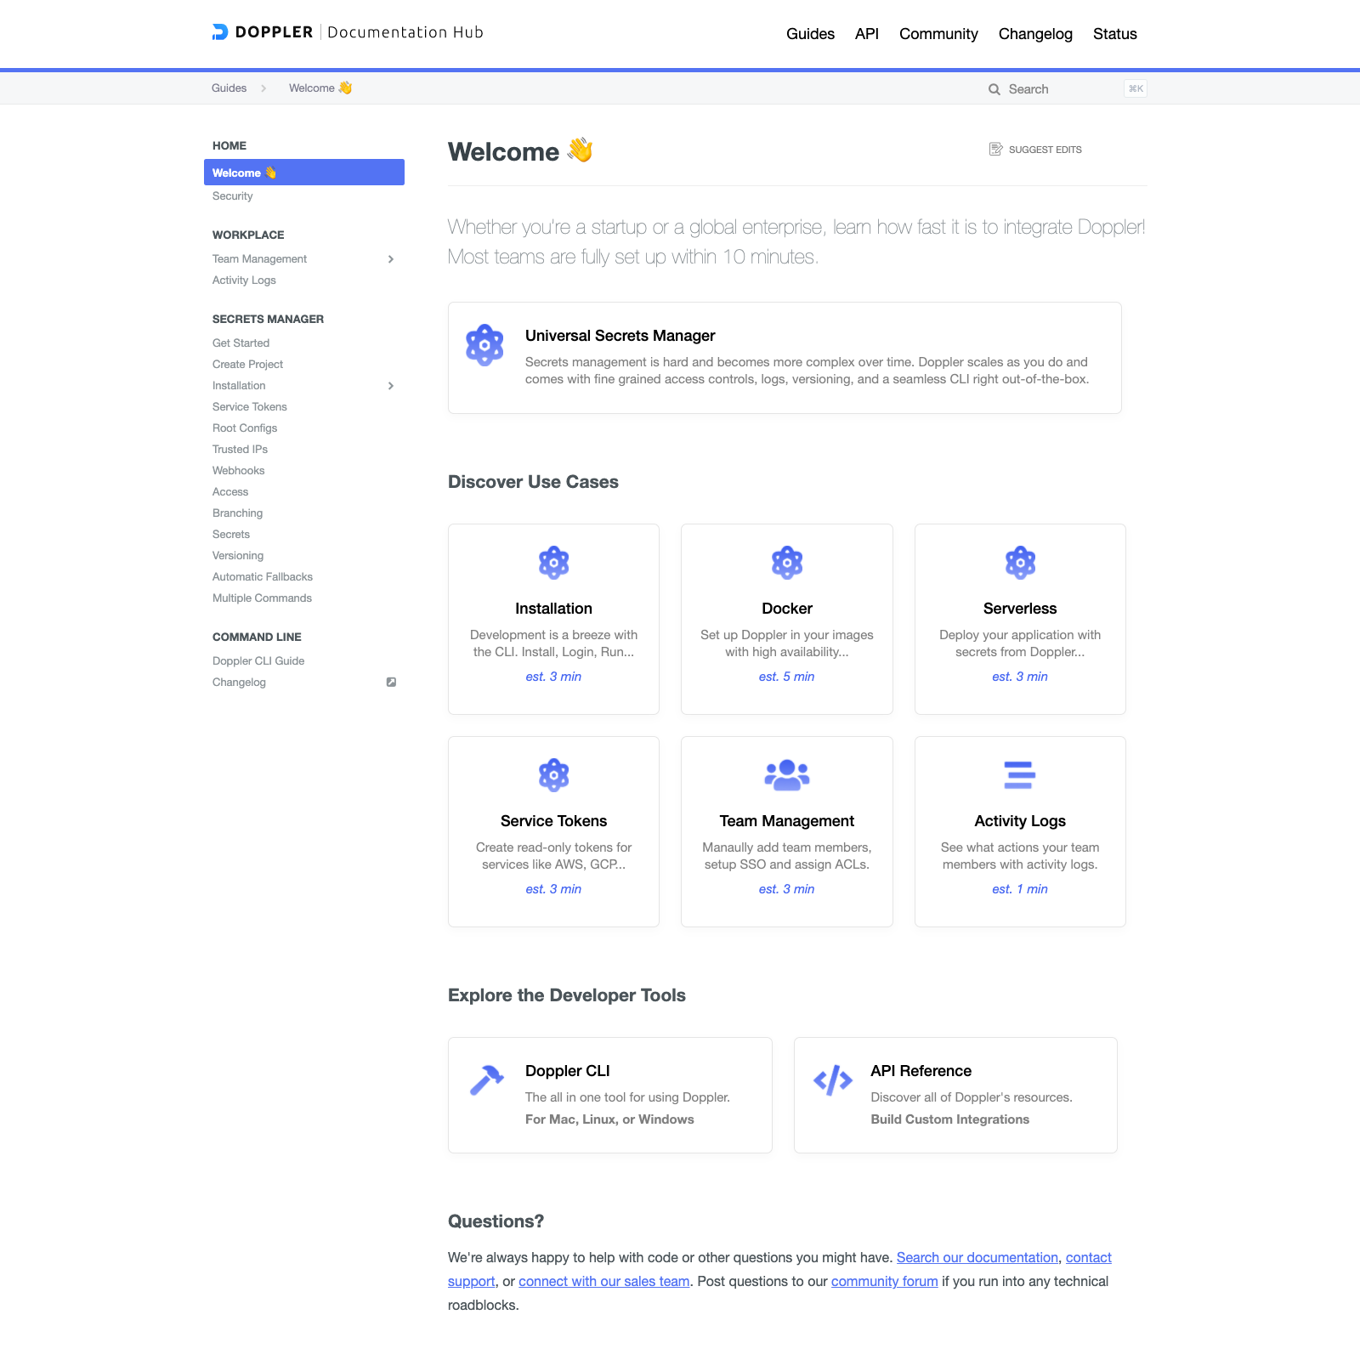Open the Versioning sidebar page

[238, 556]
